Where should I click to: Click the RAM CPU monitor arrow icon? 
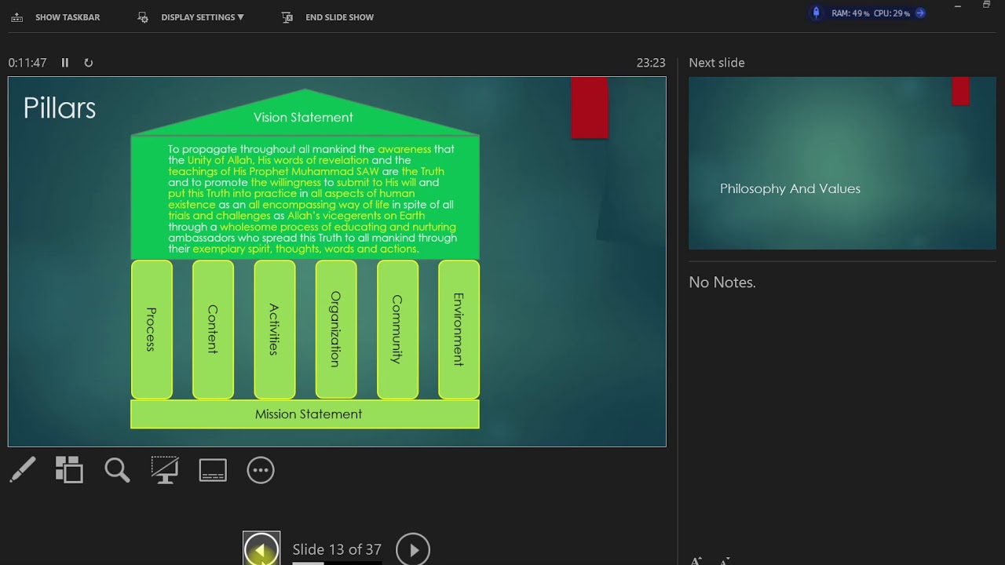[x=920, y=13]
